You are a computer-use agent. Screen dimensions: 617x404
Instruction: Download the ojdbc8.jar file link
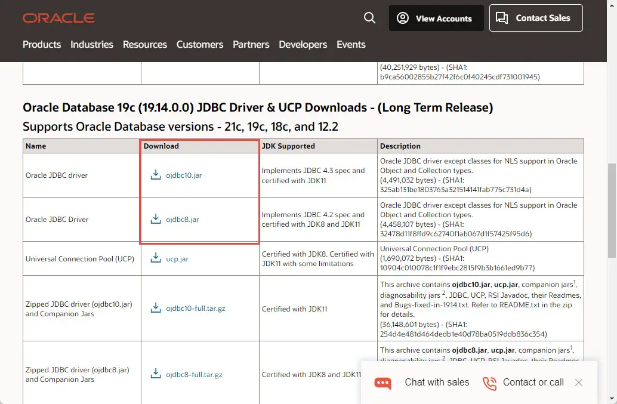(182, 220)
